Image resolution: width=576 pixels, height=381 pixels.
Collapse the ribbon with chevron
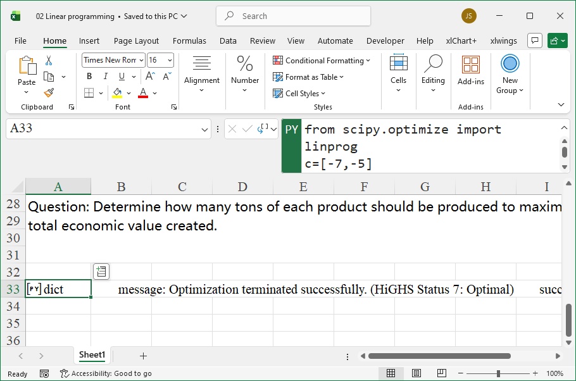click(x=561, y=104)
